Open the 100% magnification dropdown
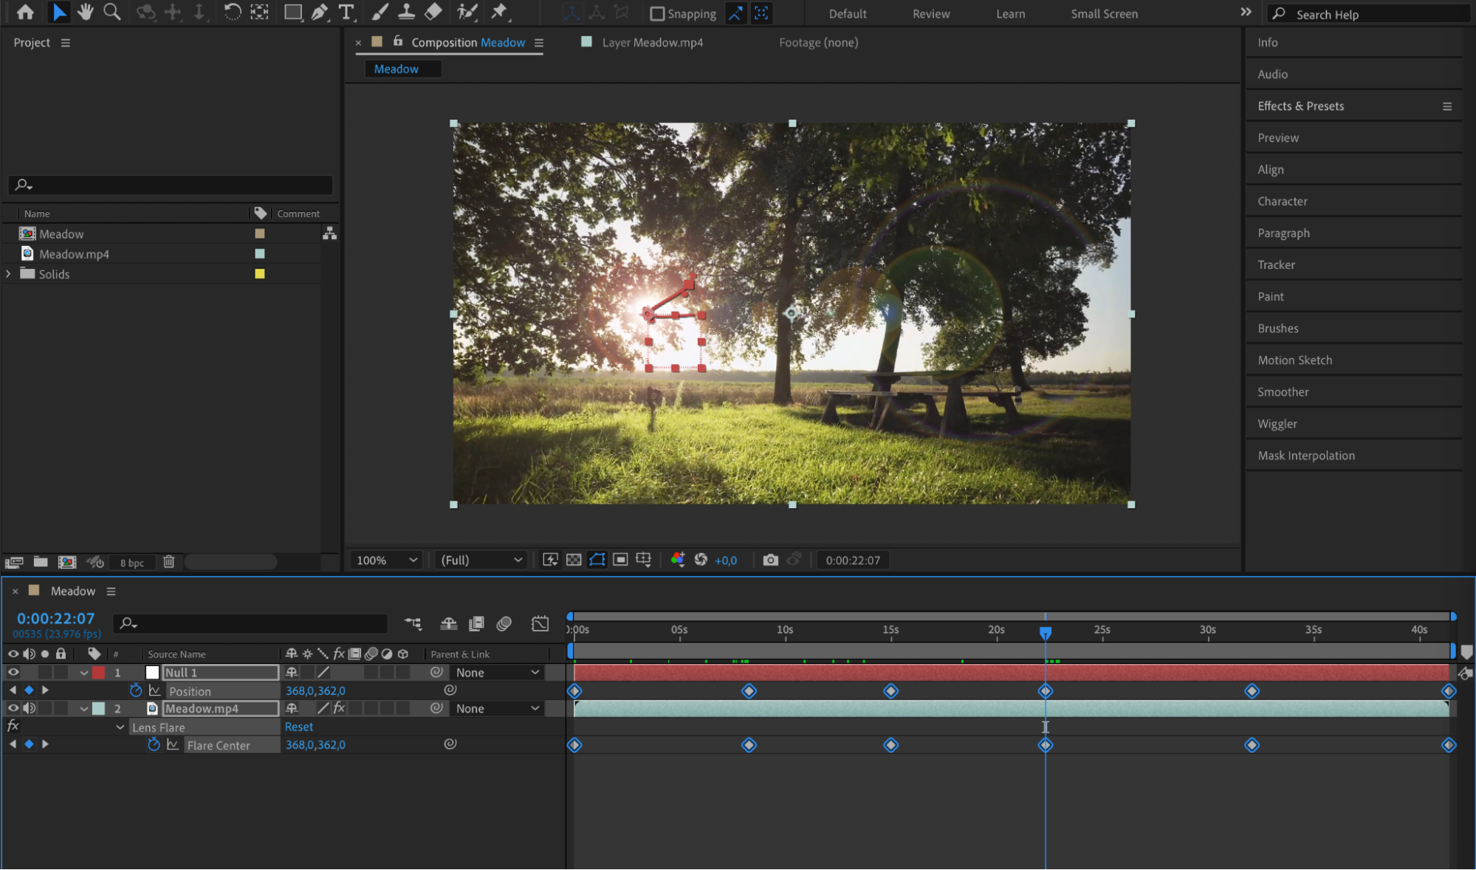 click(x=387, y=560)
